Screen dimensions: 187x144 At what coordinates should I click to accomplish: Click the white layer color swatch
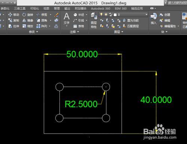coord(115,15)
